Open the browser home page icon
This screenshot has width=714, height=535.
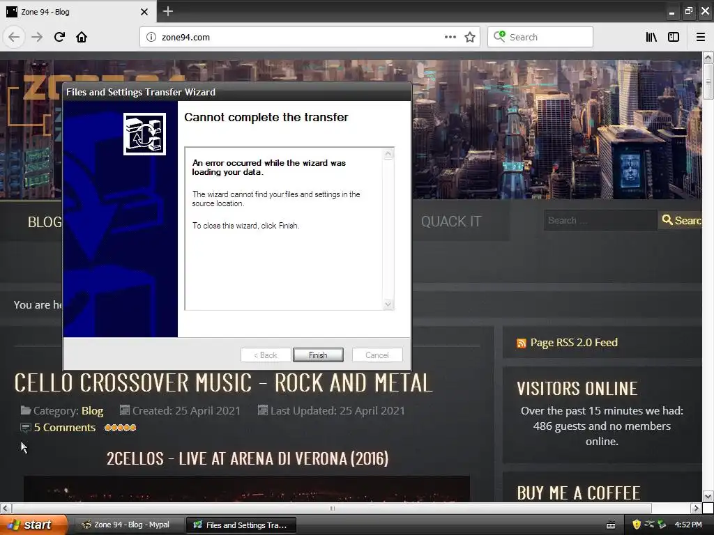coord(82,37)
